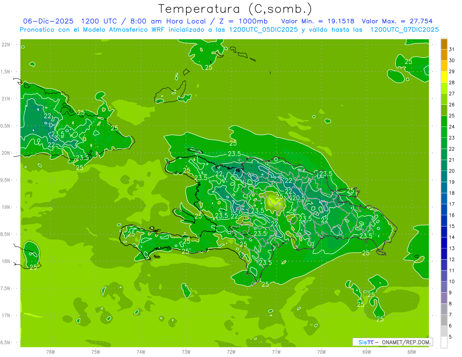Click the '17N' latitude axis label
Image resolution: width=462 pixels, height=357 pixels.
coord(7,315)
